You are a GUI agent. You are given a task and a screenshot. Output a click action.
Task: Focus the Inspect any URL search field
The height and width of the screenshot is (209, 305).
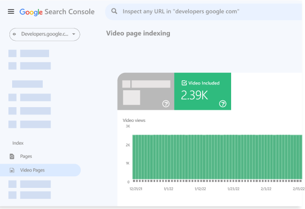204,12
